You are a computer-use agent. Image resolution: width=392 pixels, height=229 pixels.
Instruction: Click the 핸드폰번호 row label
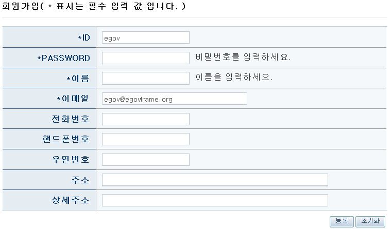66,139
